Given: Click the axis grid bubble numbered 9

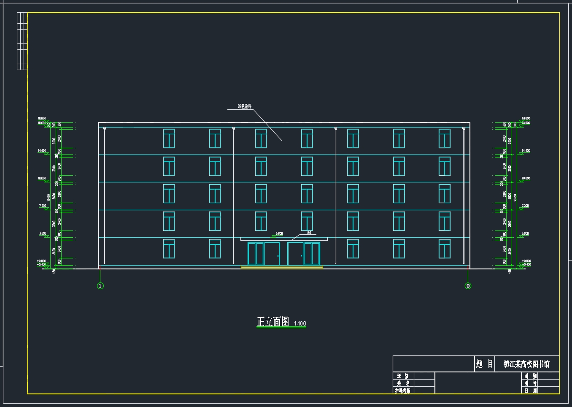Looking at the screenshot, I should [x=468, y=286].
